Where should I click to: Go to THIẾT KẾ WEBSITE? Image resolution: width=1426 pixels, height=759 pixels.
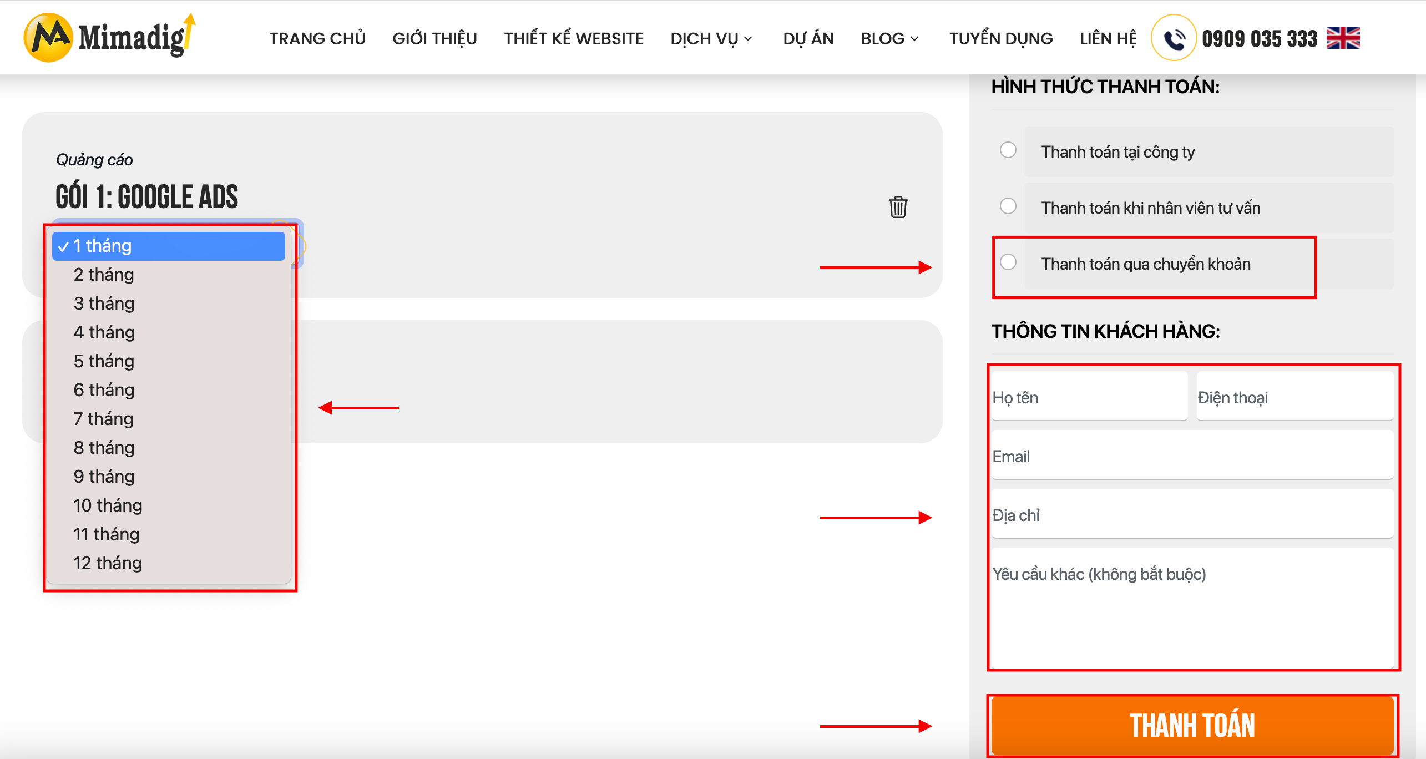(x=573, y=38)
